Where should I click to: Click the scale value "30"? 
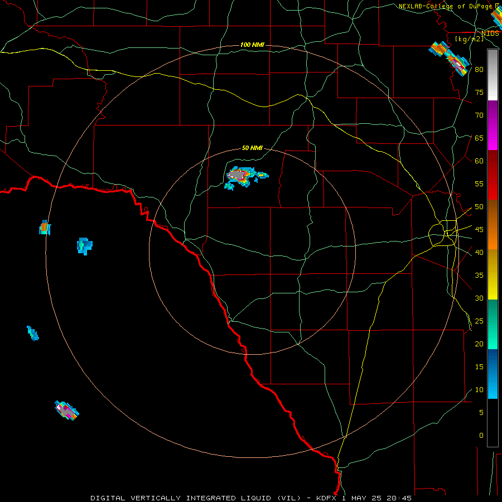click(479, 298)
